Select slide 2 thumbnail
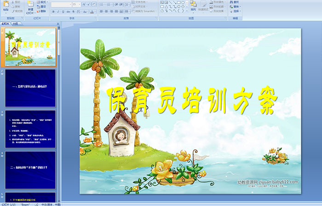This screenshot has width=322, height=206. click(30, 88)
